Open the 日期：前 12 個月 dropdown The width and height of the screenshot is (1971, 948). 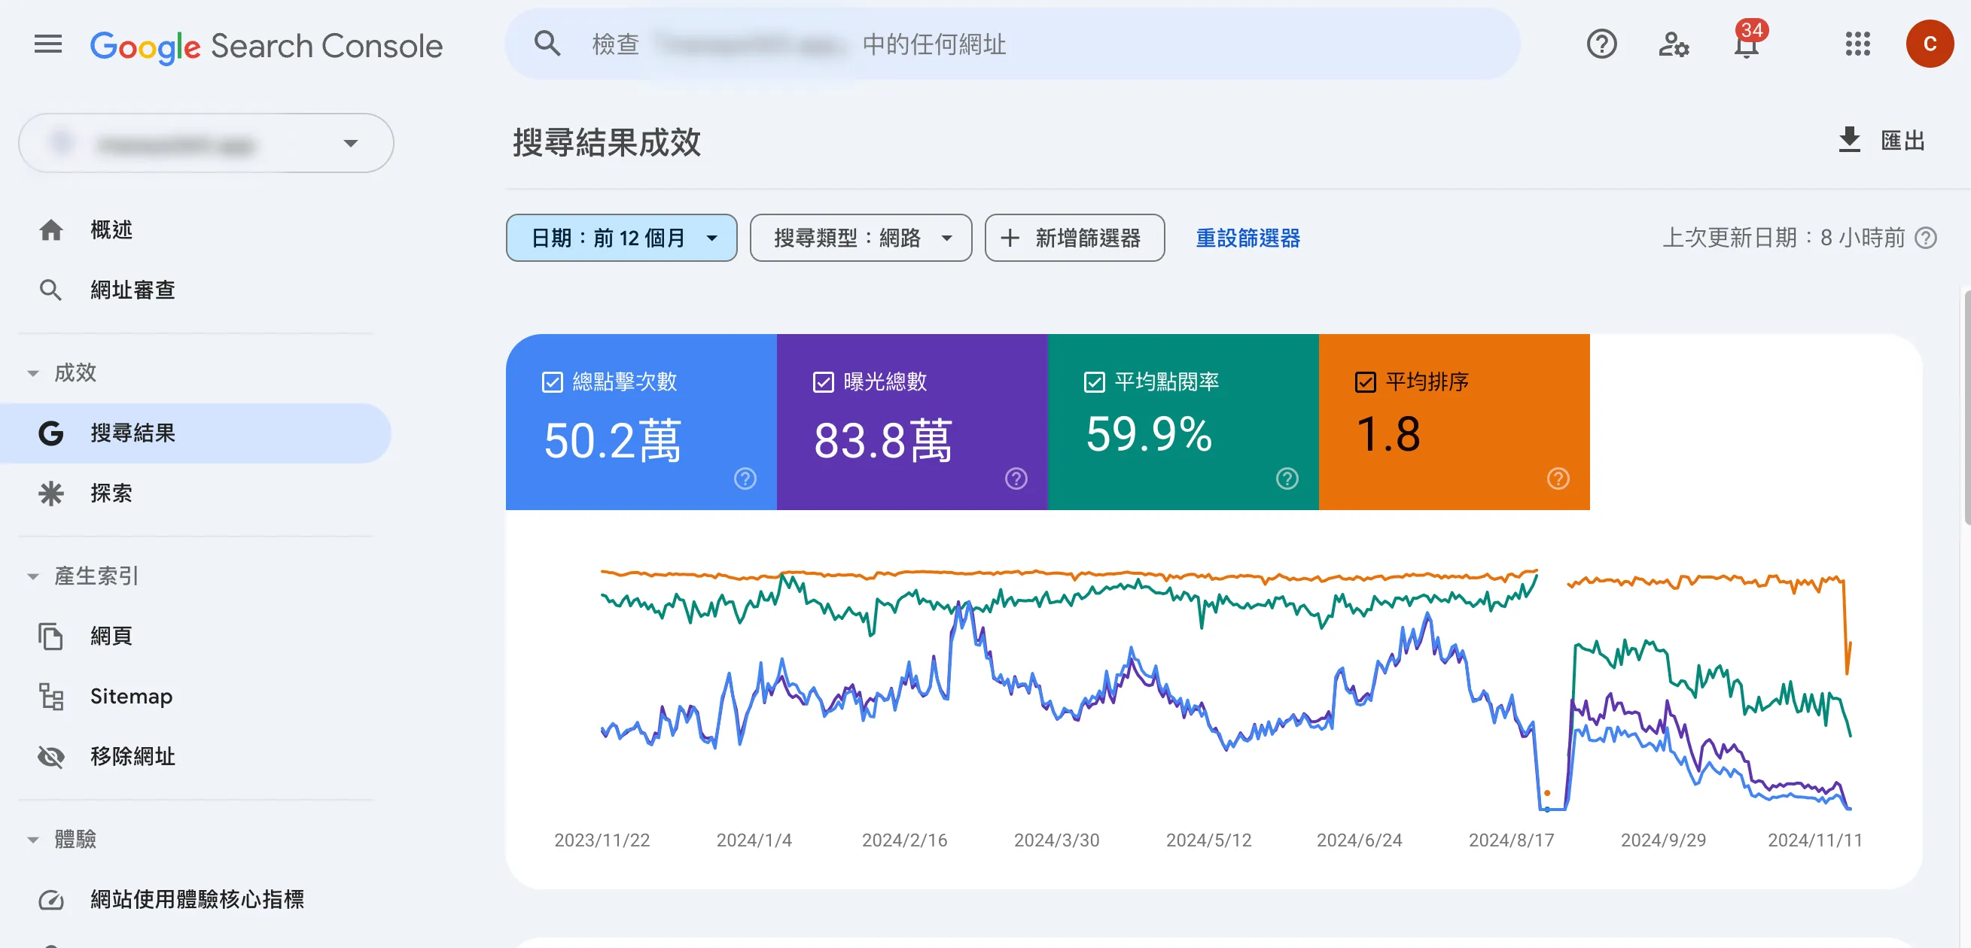(x=620, y=238)
